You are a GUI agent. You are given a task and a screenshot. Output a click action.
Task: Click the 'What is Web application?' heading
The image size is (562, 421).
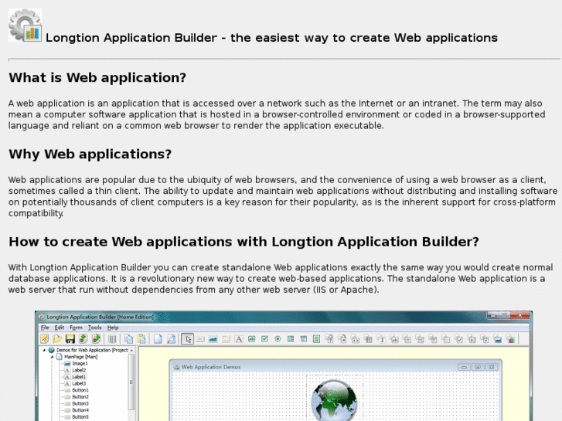click(97, 77)
